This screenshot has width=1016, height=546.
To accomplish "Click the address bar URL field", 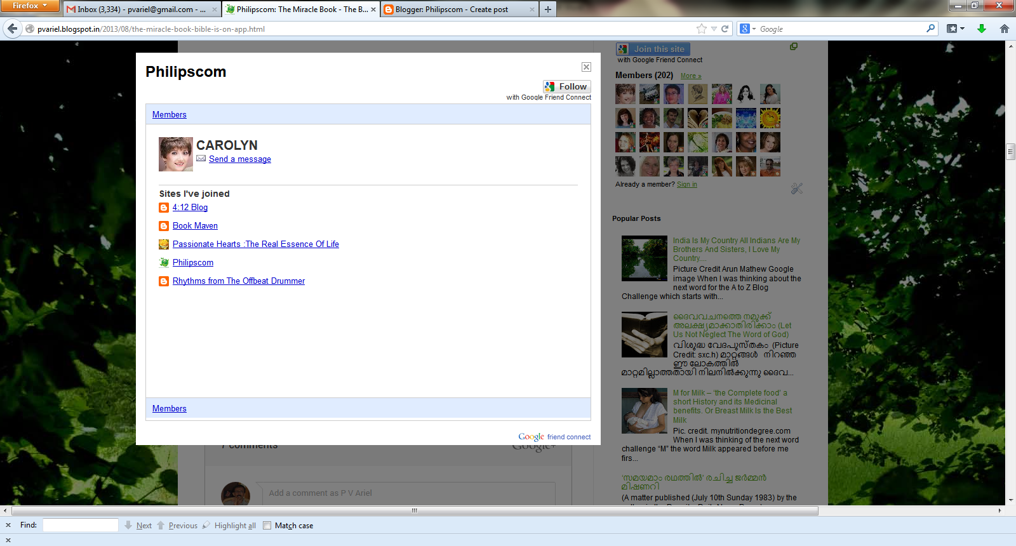I will tap(362, 29).
